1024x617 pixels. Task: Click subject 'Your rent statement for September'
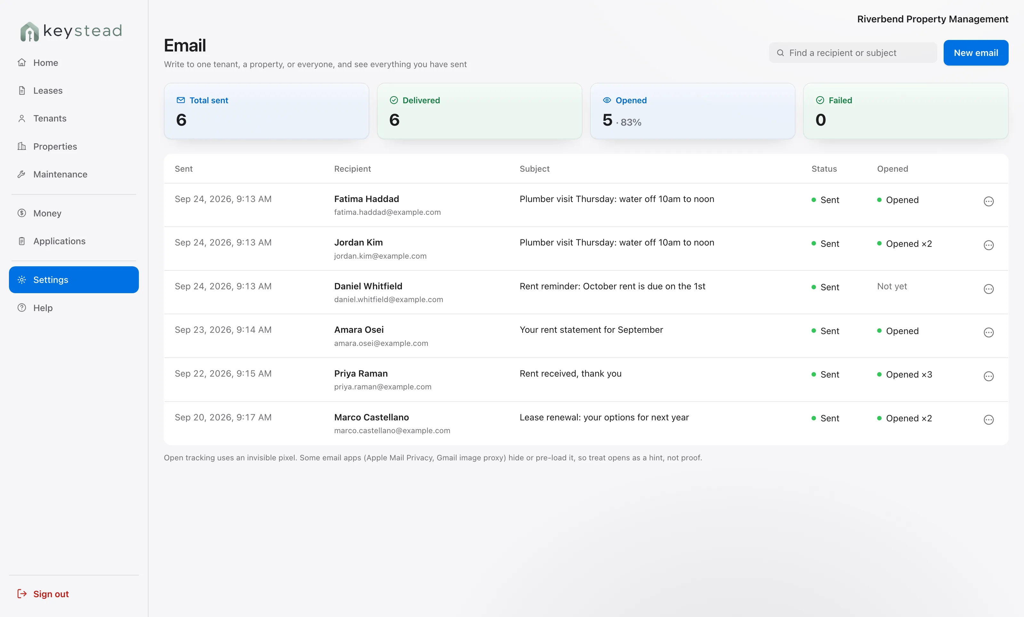pos(591,330)
